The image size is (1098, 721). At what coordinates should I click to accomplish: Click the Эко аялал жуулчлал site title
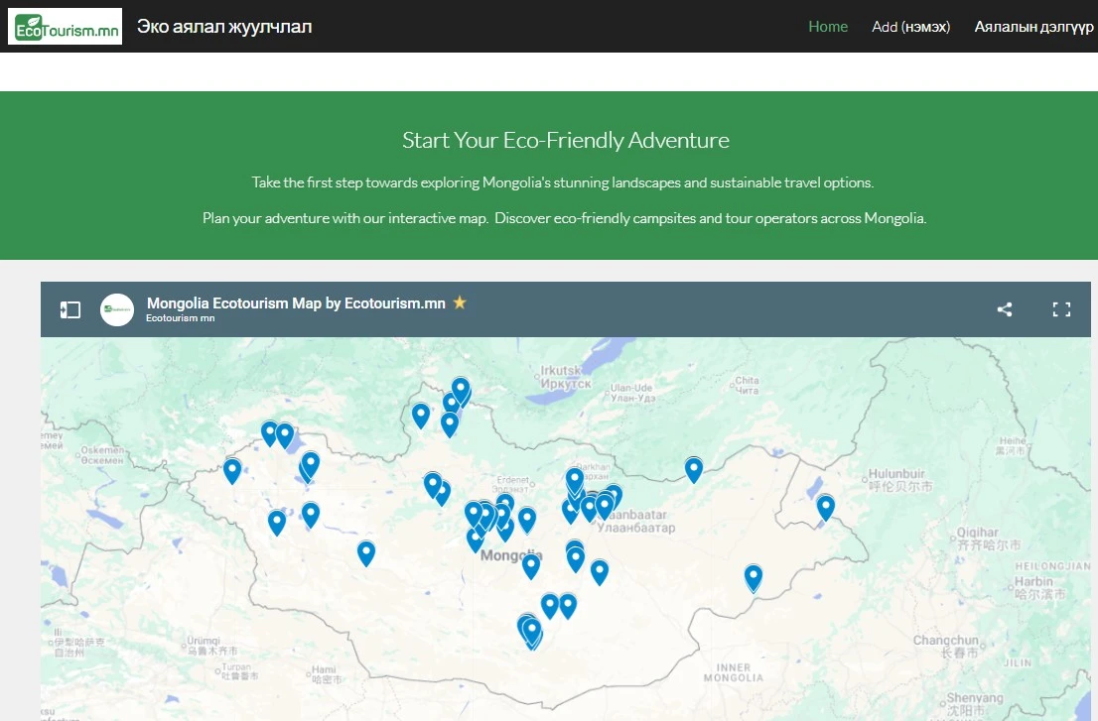pos(224,27)
